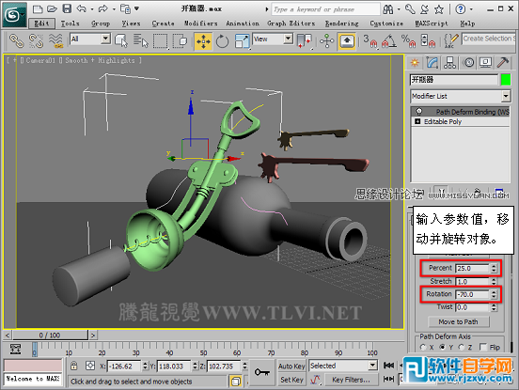Open the 3ds Max application menu logo

point(14,14)
